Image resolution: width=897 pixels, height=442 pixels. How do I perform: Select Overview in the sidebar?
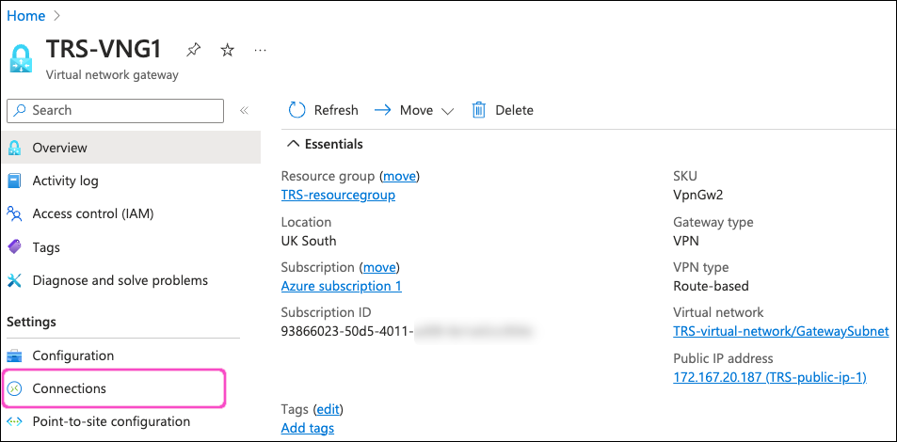pyautogui.click(x=59, y=148)
